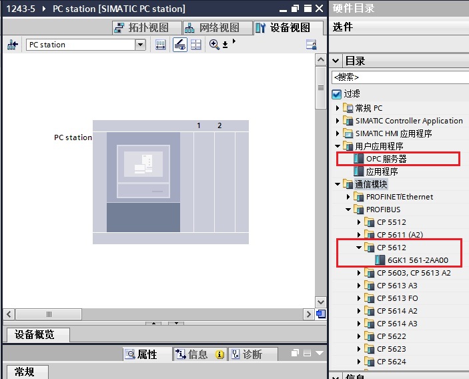Click the PROFIBUS folder icon
The image size is (469, 379).
359,210
